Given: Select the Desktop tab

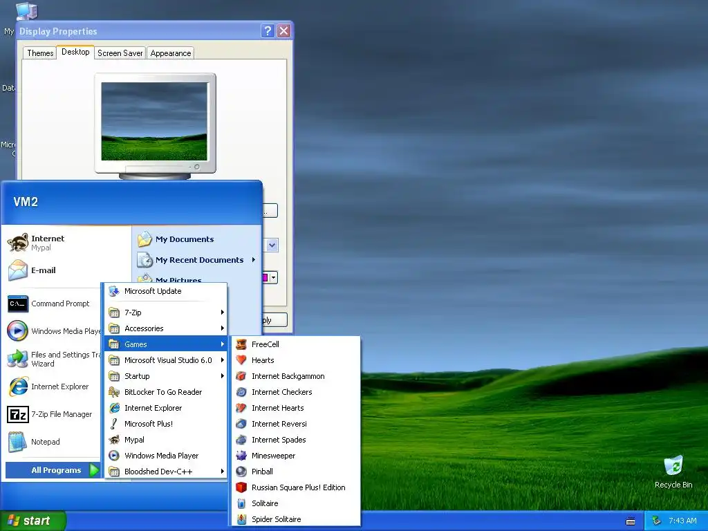Looking at the screenshot, I should pos(75,52).
